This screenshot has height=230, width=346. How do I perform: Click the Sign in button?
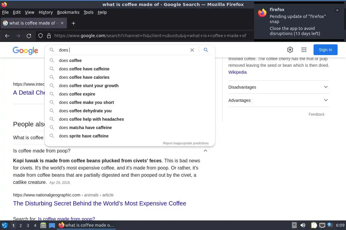[326, 50]
